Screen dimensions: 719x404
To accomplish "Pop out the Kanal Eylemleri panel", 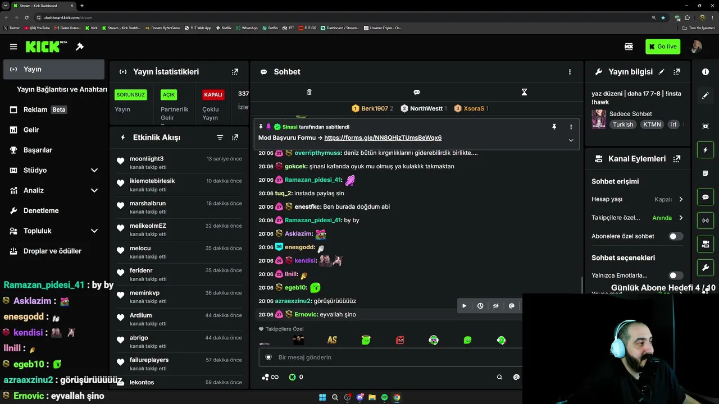I will click(x=676, y=159).
